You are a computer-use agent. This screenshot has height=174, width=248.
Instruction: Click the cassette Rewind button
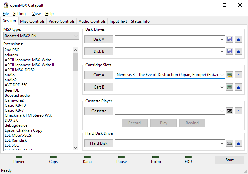(192, 123)
